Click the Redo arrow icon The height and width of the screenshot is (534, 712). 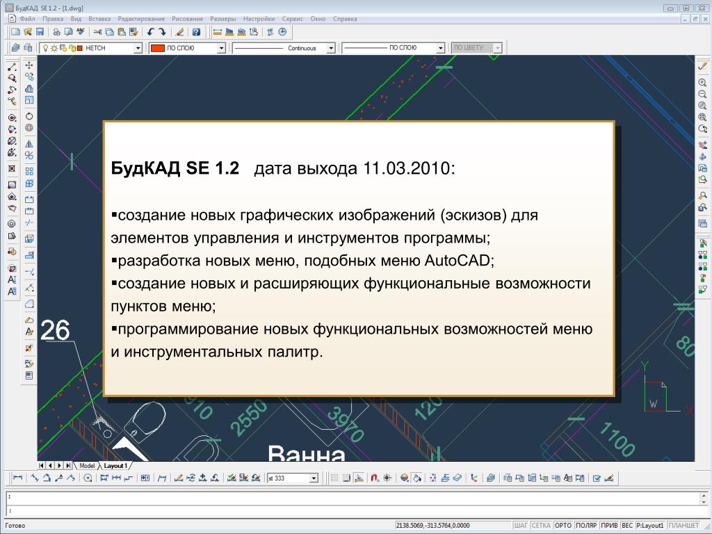pos(162,32)
